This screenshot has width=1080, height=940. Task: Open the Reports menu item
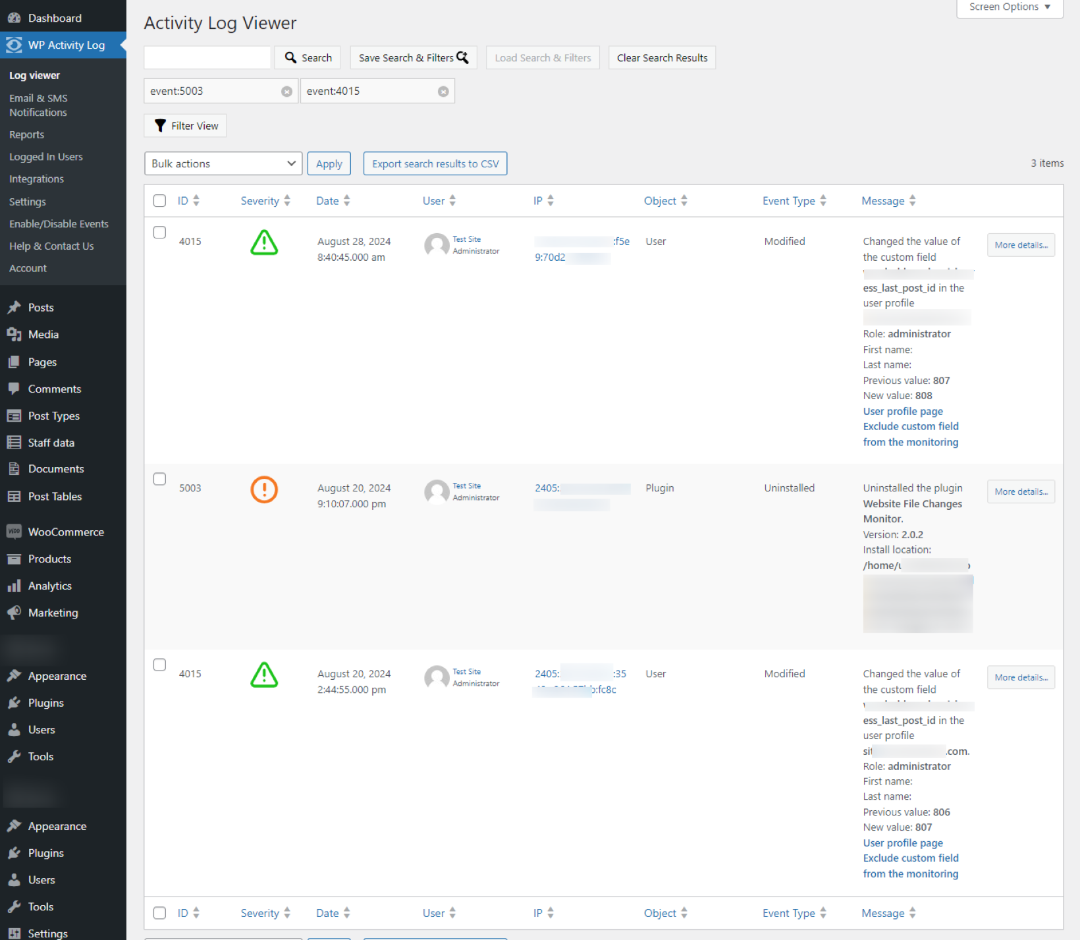[x=26, y=134]
